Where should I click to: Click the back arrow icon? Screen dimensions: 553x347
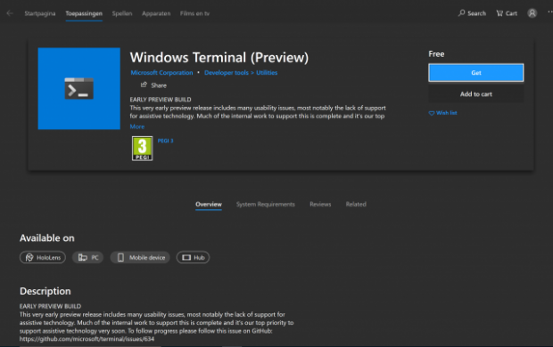pyautogui.click(x=10, y=13)
